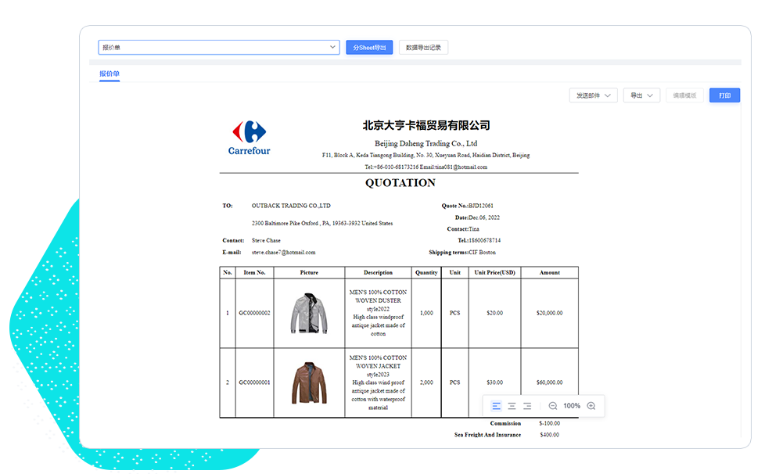Click the $60,000.00 amount cell
The width and height of the screenshot is (772, 474).
(549, 382)
